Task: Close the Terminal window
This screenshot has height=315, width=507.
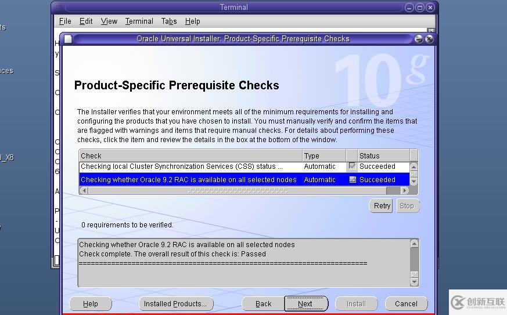Action: click(430, 8)
